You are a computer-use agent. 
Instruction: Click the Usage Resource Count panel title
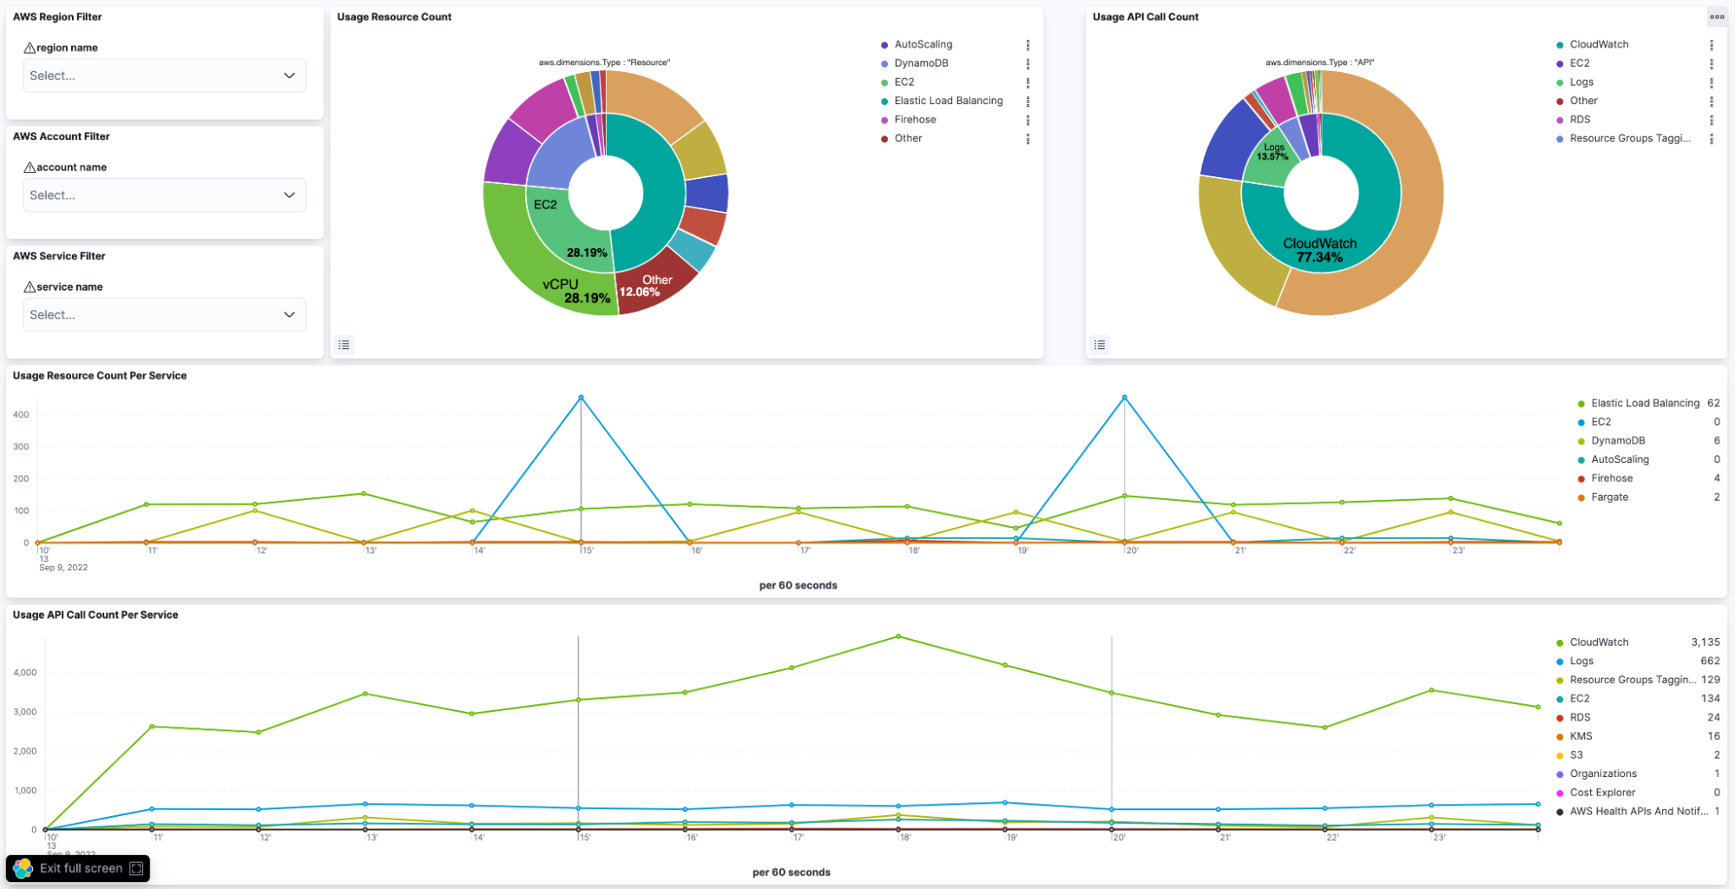pos(394,16)
